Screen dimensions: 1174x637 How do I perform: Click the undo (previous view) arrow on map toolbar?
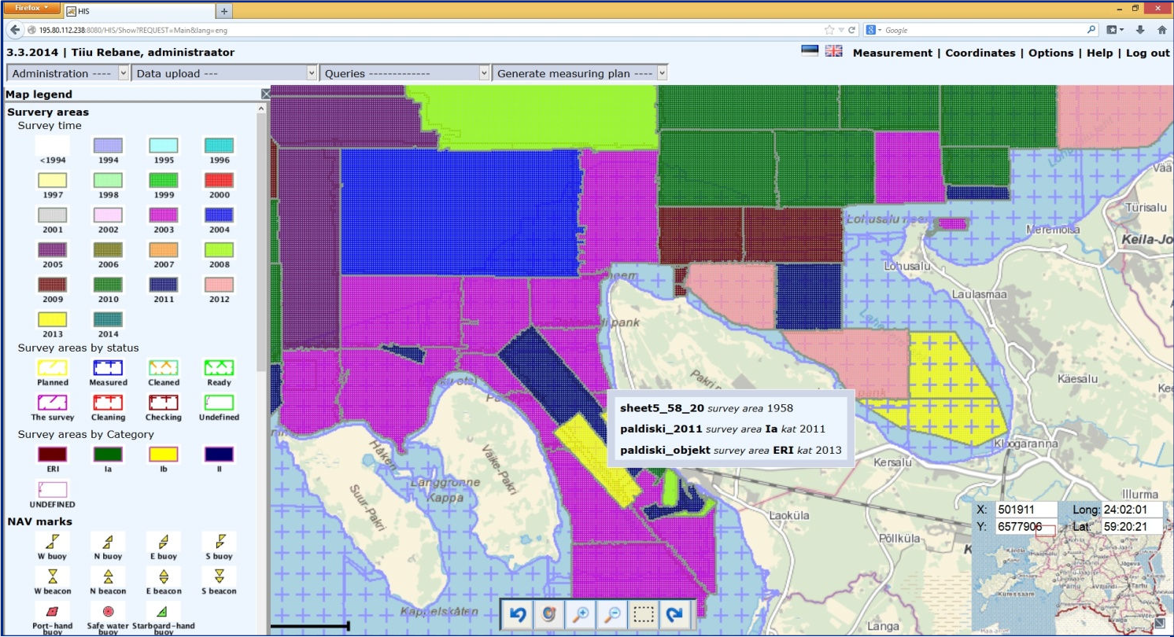coord(518,615)
